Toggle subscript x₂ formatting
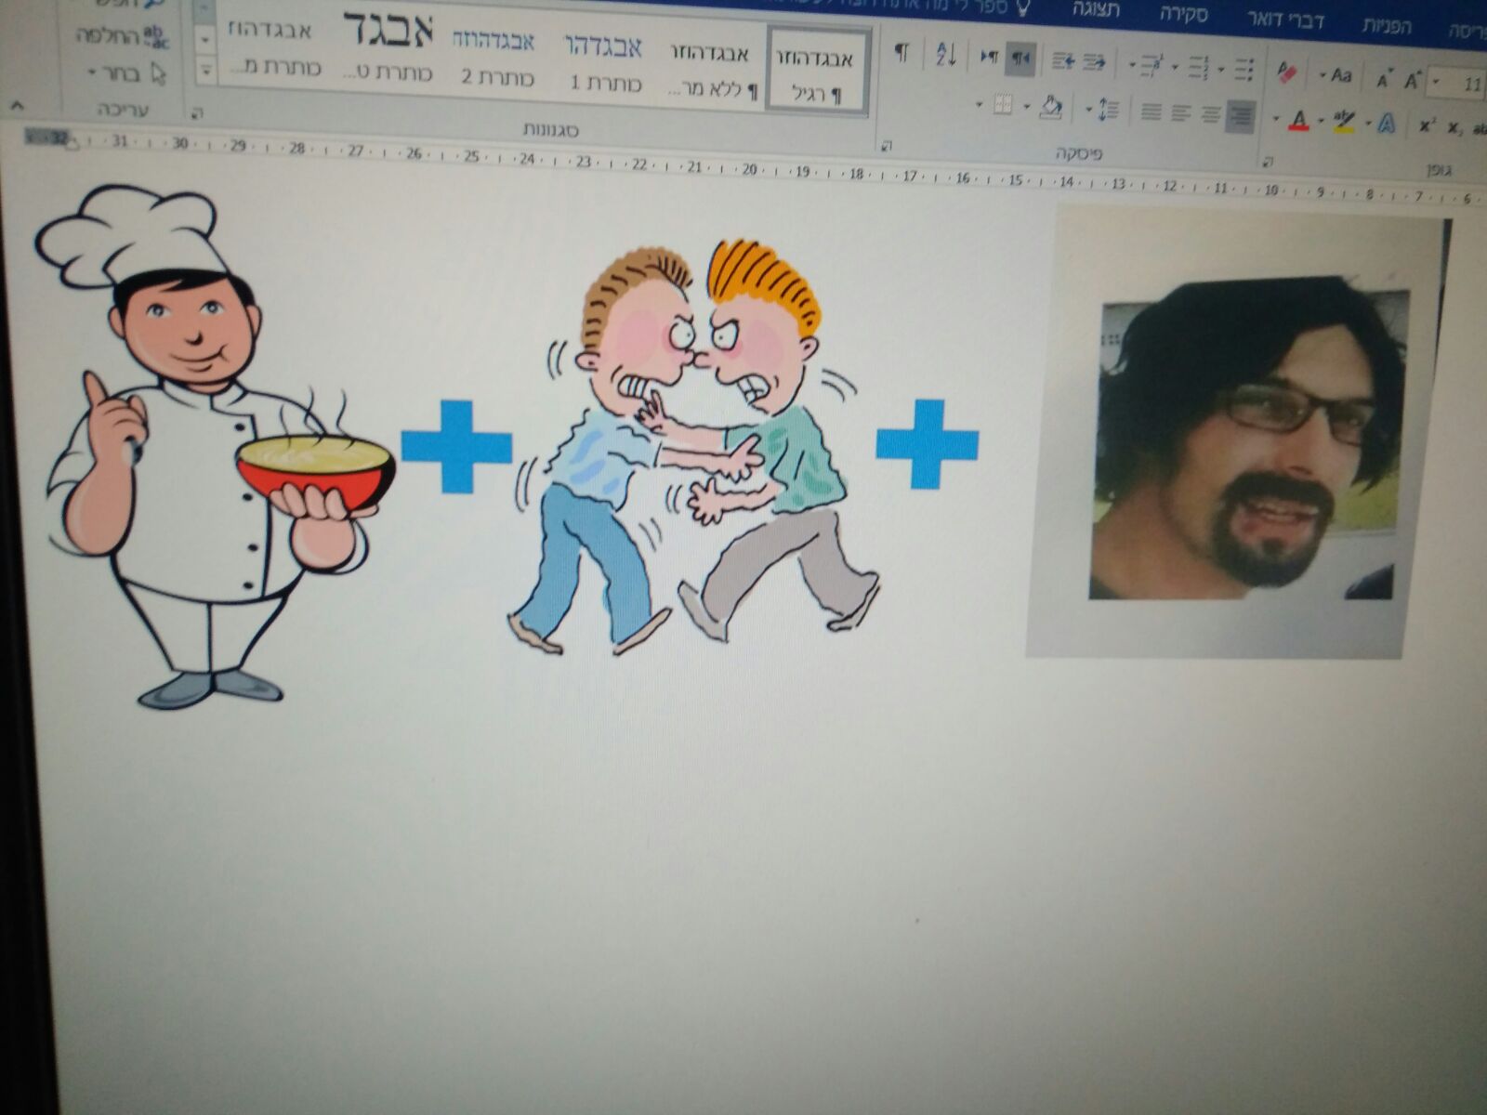The height and width of the screenshot is (1115, 1487). pos(1455,127)
